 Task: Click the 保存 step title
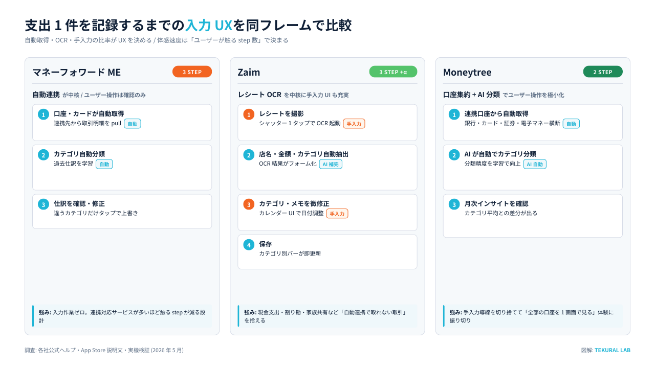click(266, 244)
